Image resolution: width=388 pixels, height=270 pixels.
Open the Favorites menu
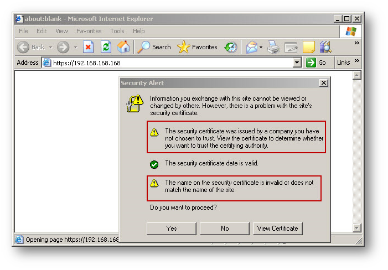pyautogui.click(x=89, y=31)
